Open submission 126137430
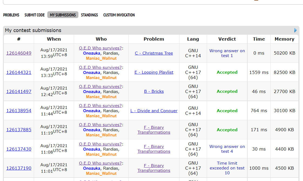The width and height of the screenshot is (303, 181). click(19, 149)
